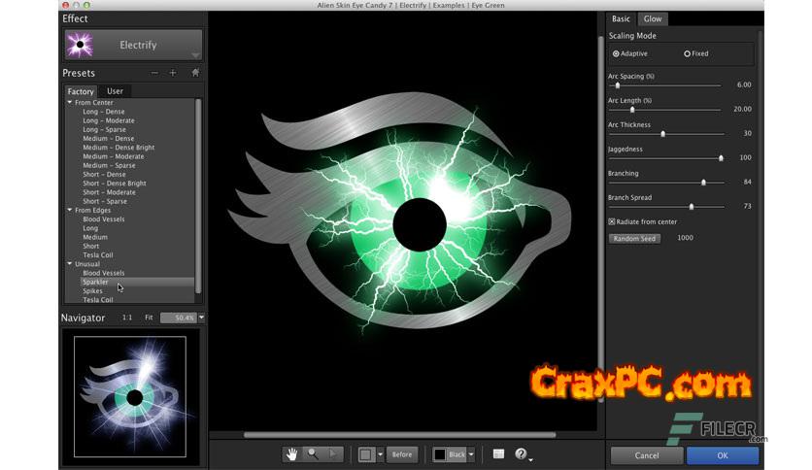Click the arrow tool beside the magnifier
The height and width of the screenshot is (470, 812).
[333, 454]
